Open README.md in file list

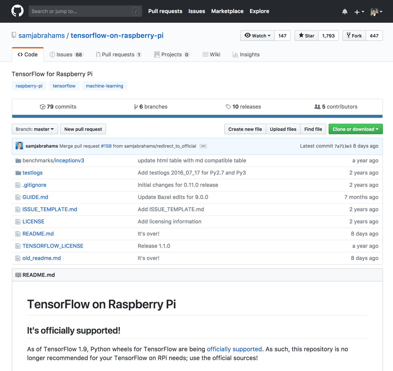point(38,234)
